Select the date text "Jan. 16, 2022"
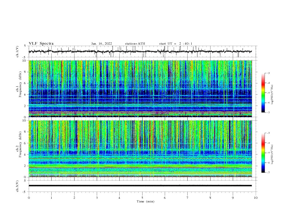The height and width of the screenshot is (222, 288). (101, 44)
